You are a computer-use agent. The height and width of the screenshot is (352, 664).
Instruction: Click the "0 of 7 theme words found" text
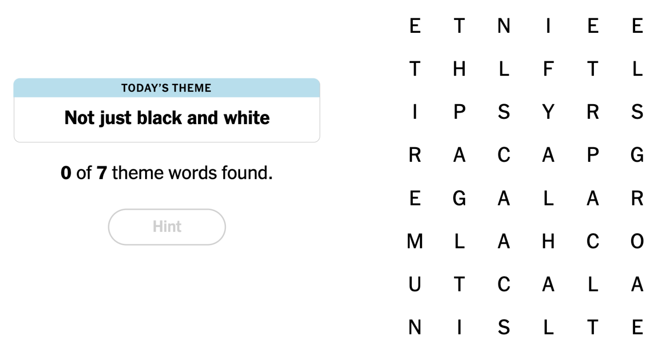click(x=167, y=173)
